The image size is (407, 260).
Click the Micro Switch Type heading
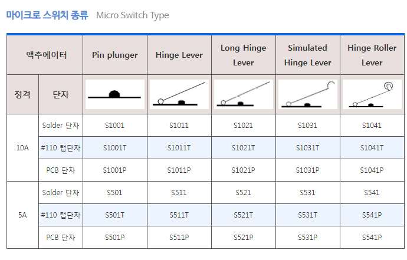pyautogui.click(x=132, y=15)
